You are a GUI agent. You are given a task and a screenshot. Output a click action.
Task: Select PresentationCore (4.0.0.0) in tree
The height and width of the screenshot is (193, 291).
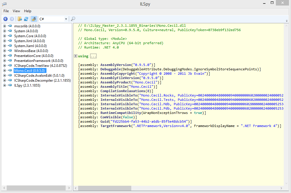(34, 56)
